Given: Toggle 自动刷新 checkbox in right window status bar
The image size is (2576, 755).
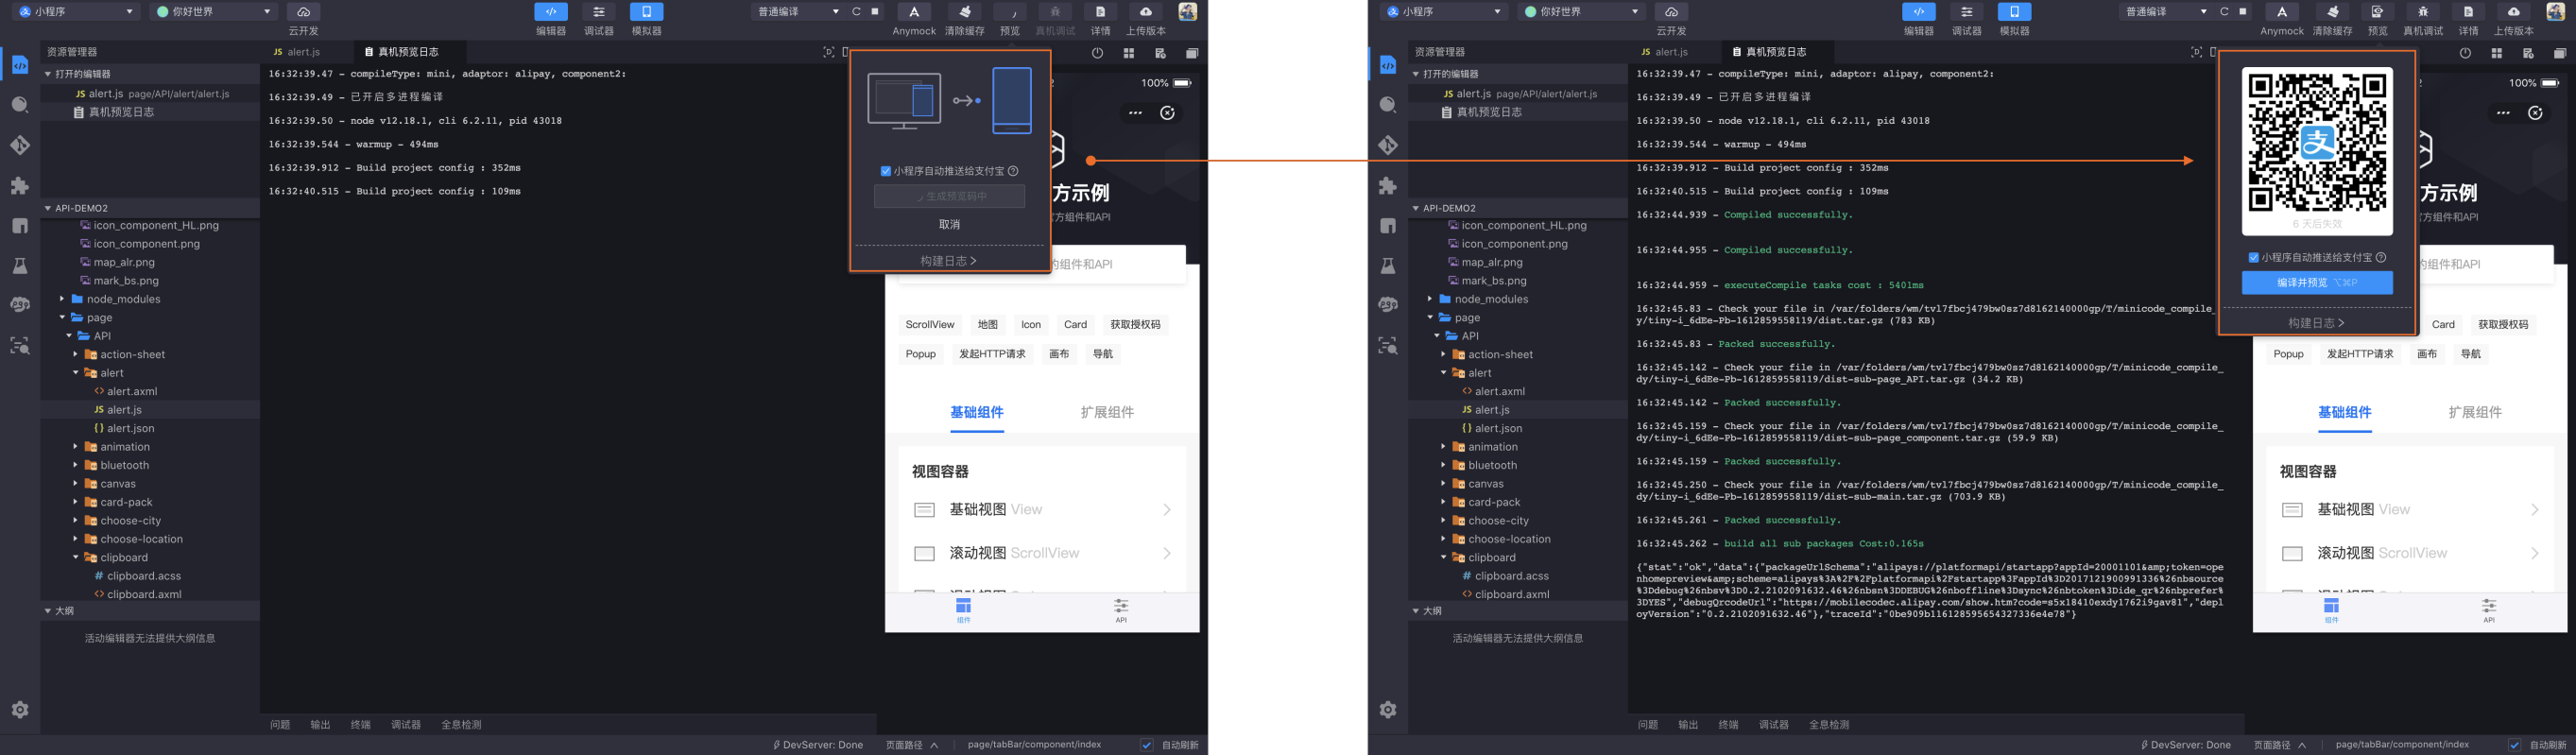Looking at the screenshot, I should 2514,745.
